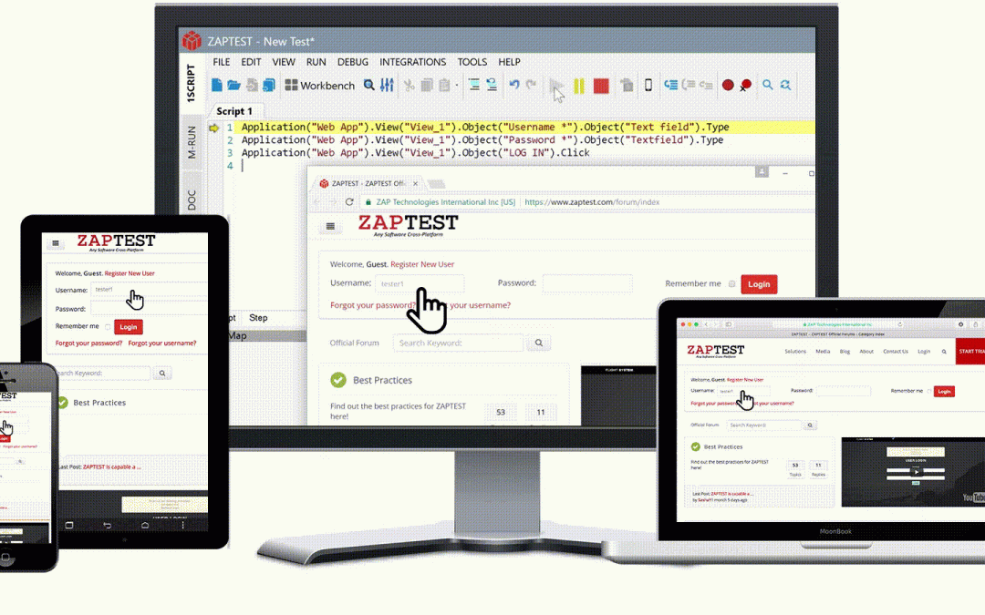Click the Open folder icon in toolbar
The height and width of the screenshot is (615, 985).
233,85
